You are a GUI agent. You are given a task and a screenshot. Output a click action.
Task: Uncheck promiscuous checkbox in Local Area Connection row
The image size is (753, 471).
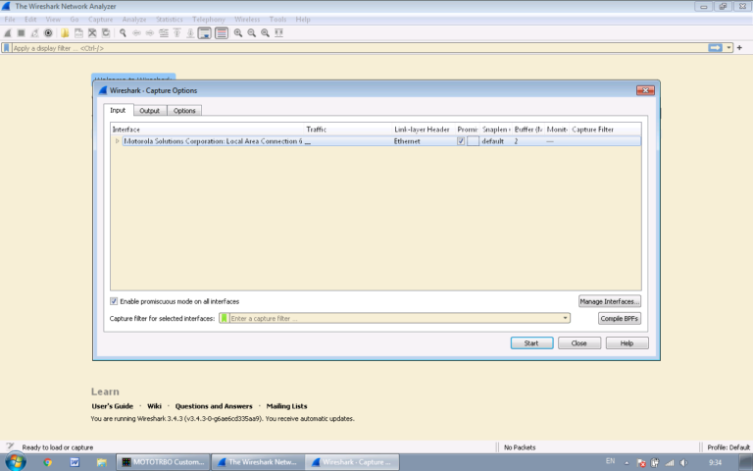tap(461, 141)
